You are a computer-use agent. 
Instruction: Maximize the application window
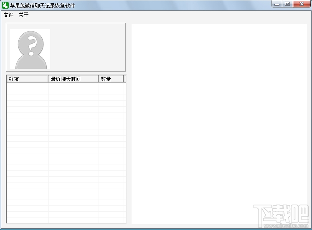[x=287, y=4]
